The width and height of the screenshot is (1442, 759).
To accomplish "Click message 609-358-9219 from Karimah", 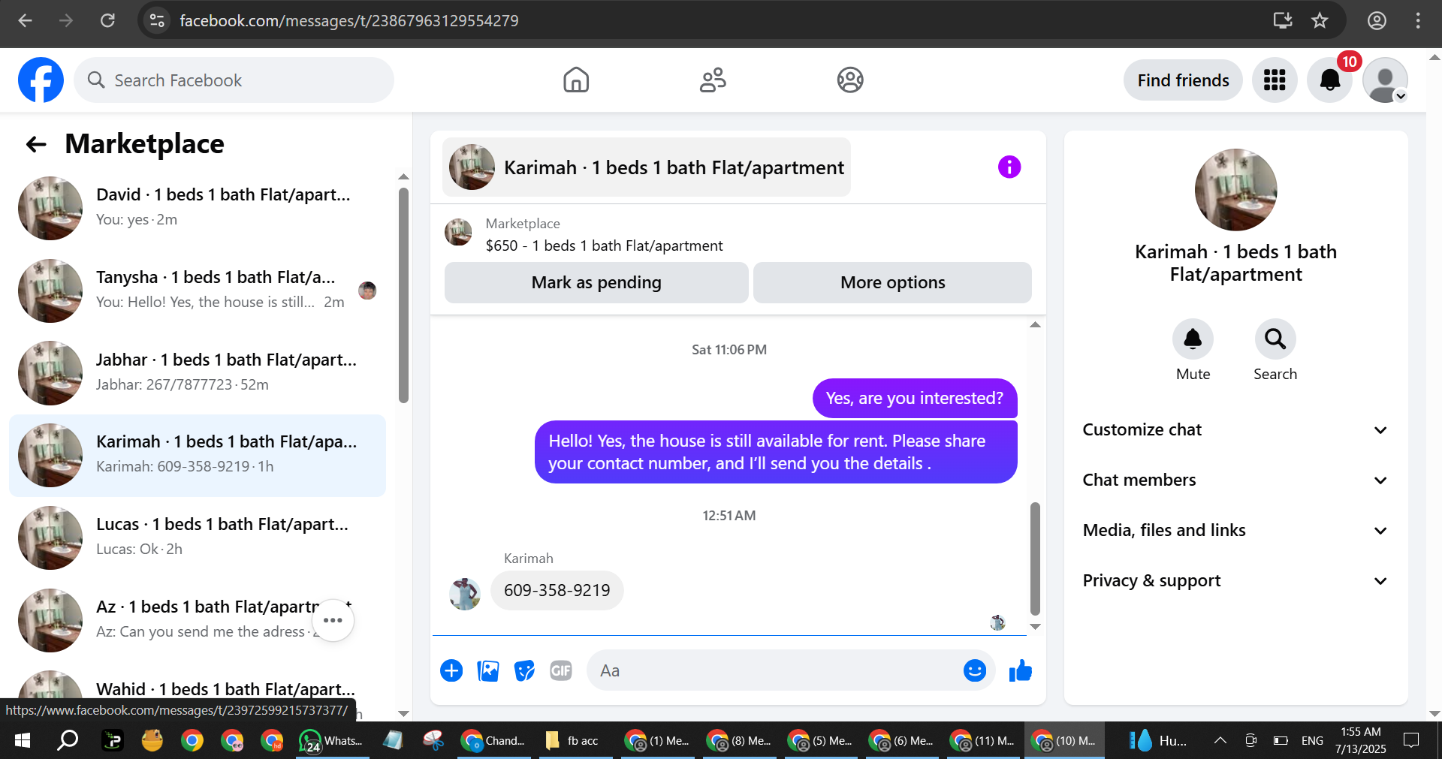I will click(x=557, y=590).
